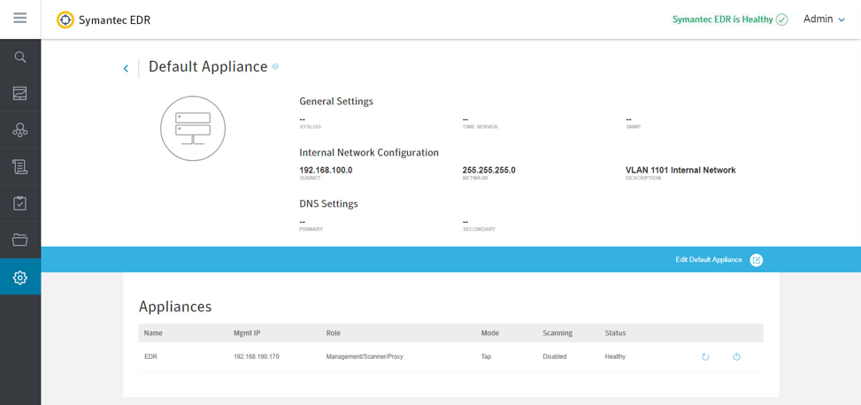The image size is (861, 405).
Task: Restart the EDR appliance using refresh icon
Action: click(705, 357)
